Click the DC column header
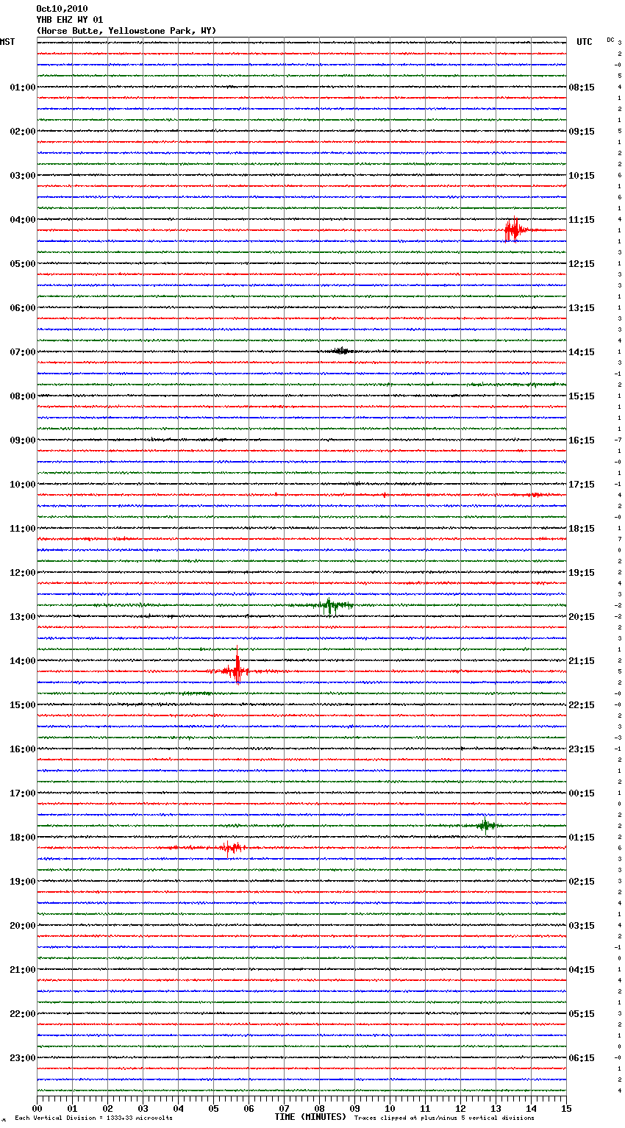625x1128 pixels. click(x=610, y=40)
